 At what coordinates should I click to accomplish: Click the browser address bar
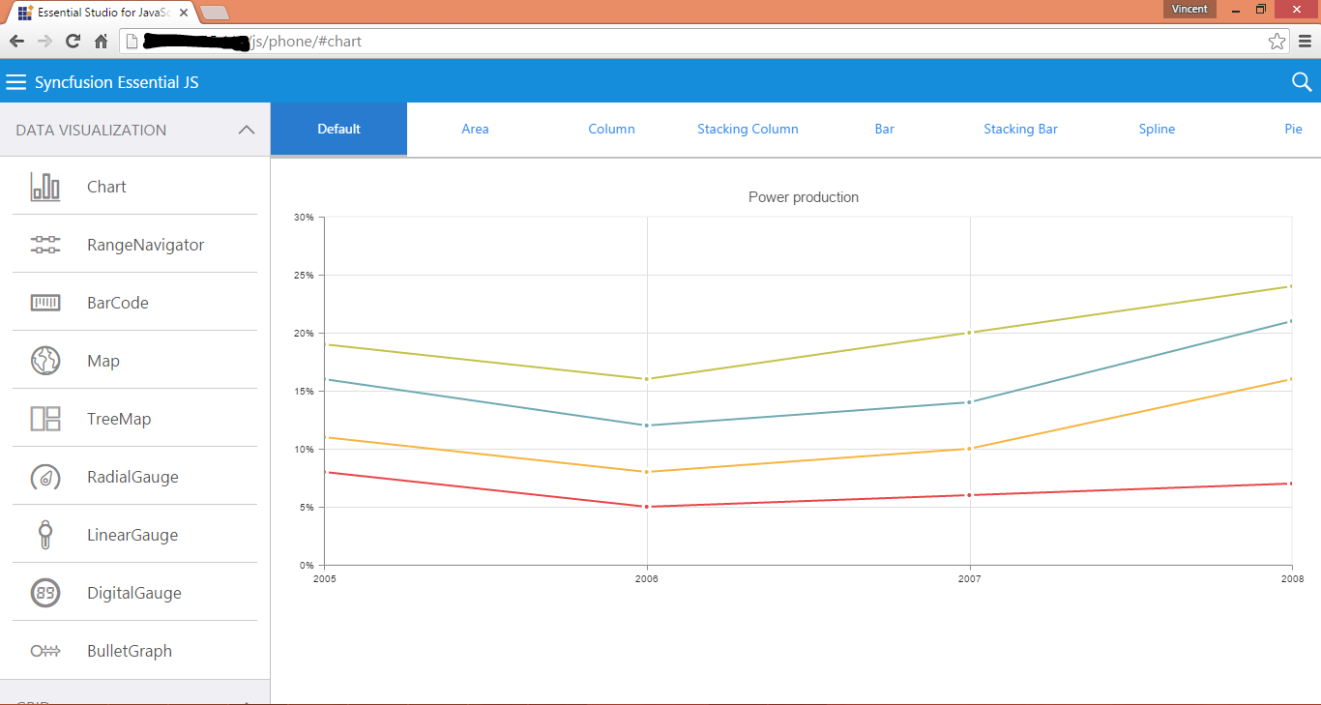point(677,42)
